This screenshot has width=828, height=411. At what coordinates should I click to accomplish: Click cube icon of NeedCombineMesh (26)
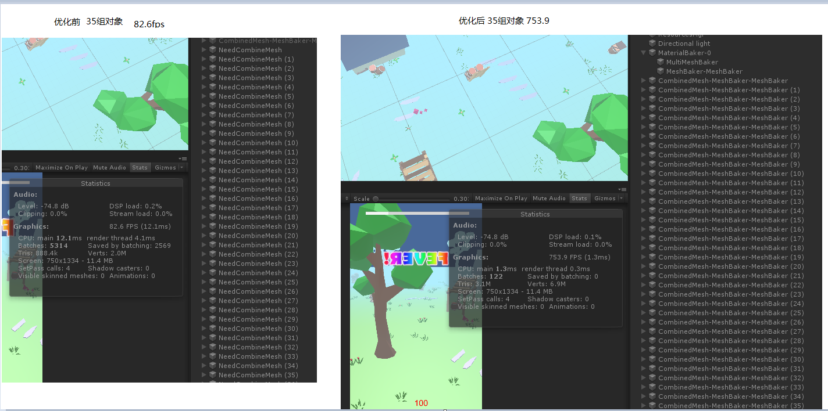click(213, 291)
